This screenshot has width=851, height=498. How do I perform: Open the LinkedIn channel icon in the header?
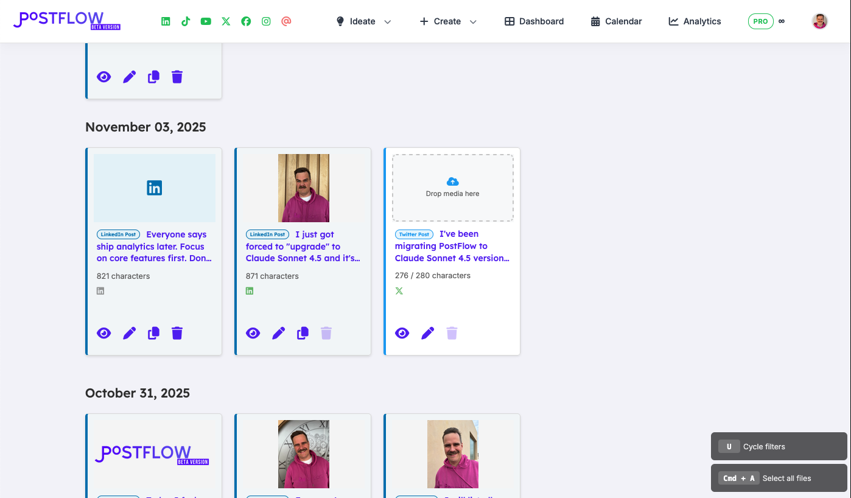(x=165, y=21)
